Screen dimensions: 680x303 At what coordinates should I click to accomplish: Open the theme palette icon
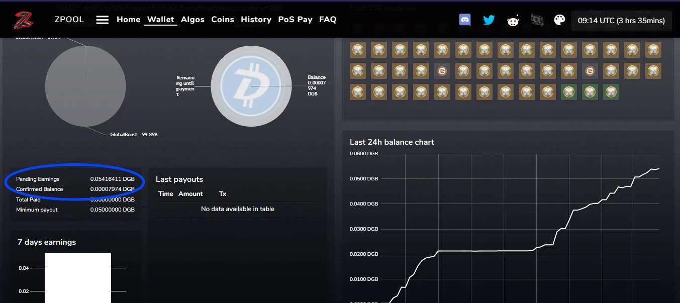coord(559,20)
